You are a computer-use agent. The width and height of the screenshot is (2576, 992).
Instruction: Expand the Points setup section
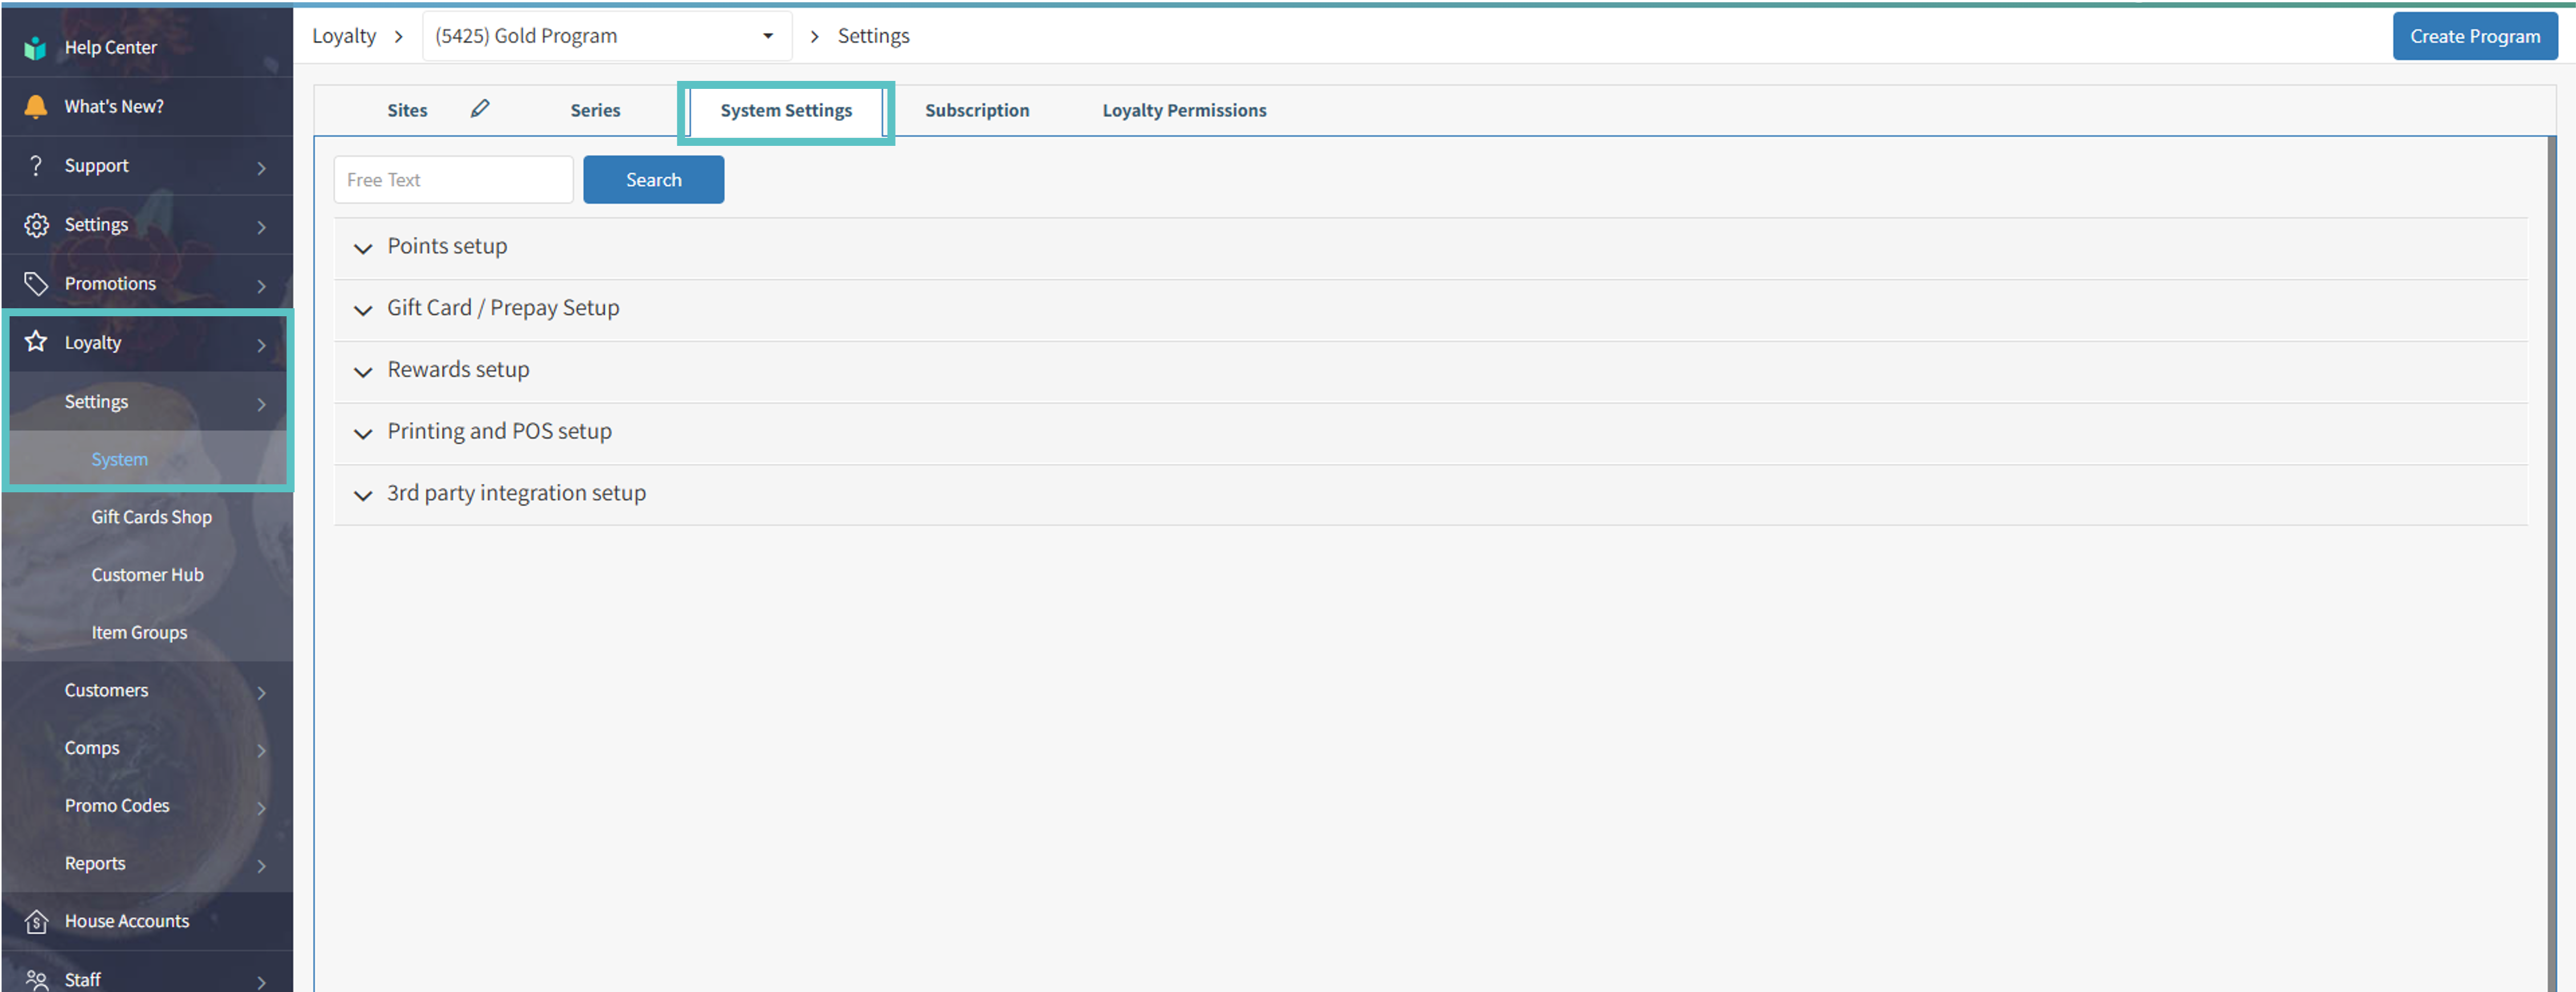tap(447, 247)
